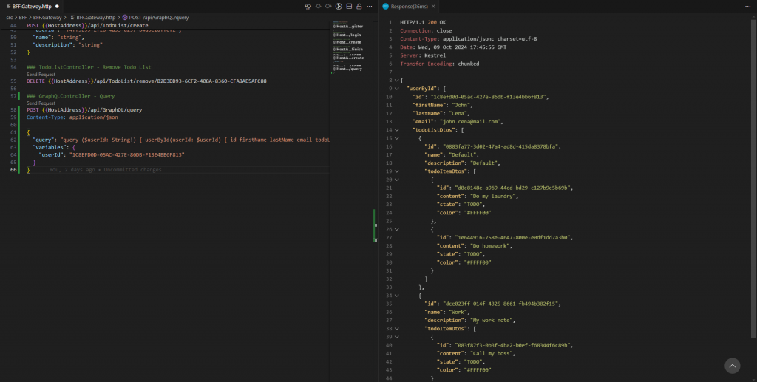Click unsaved dot on BFF.Gateway.http tab
This screenshot has height=382, width=757.
click(57, 6)
